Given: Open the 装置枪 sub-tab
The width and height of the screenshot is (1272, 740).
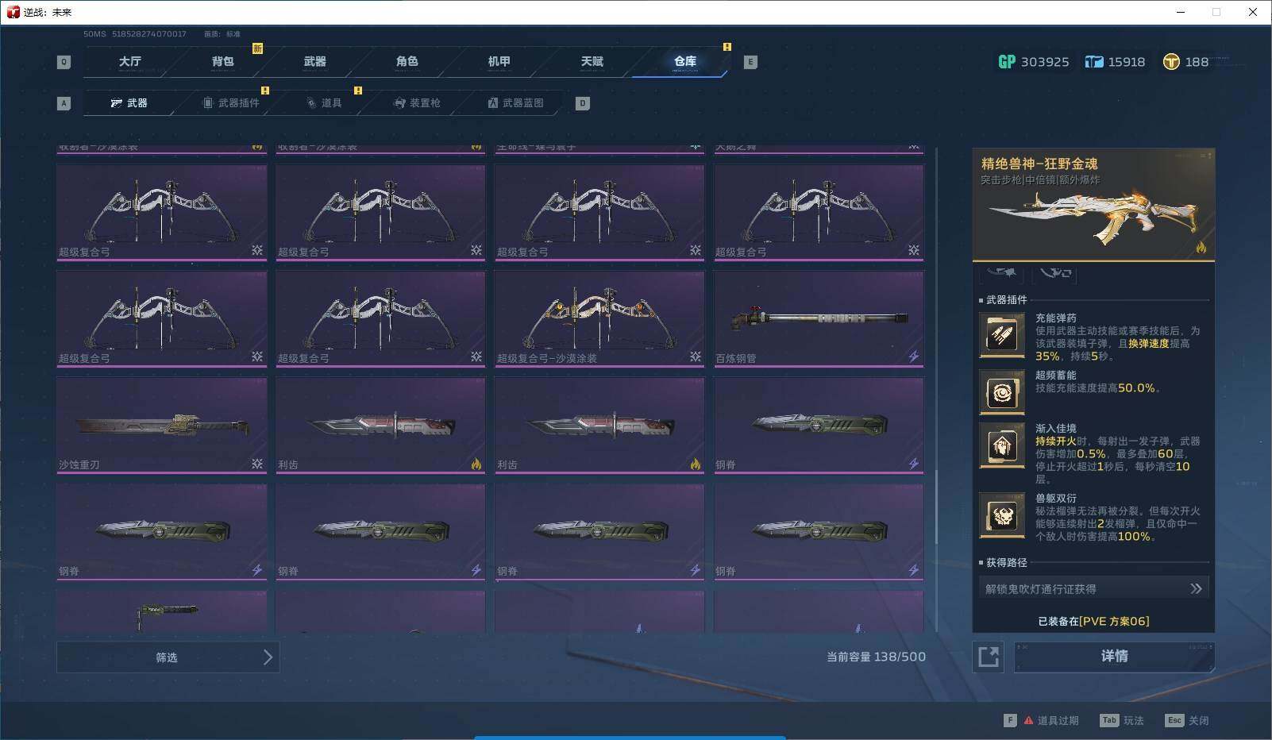Looking at the screenshot, I should (x=417, y=103).
